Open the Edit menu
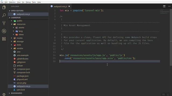The width and height of the screenshot is (172, 96). [x=6, y=2]
